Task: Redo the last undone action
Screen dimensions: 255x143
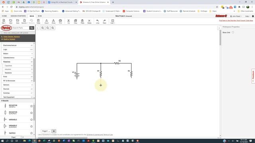Action: 104,21
